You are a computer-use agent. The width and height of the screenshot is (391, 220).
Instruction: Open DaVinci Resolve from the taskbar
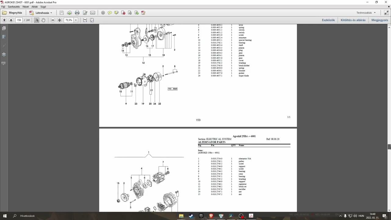(231, 216)
